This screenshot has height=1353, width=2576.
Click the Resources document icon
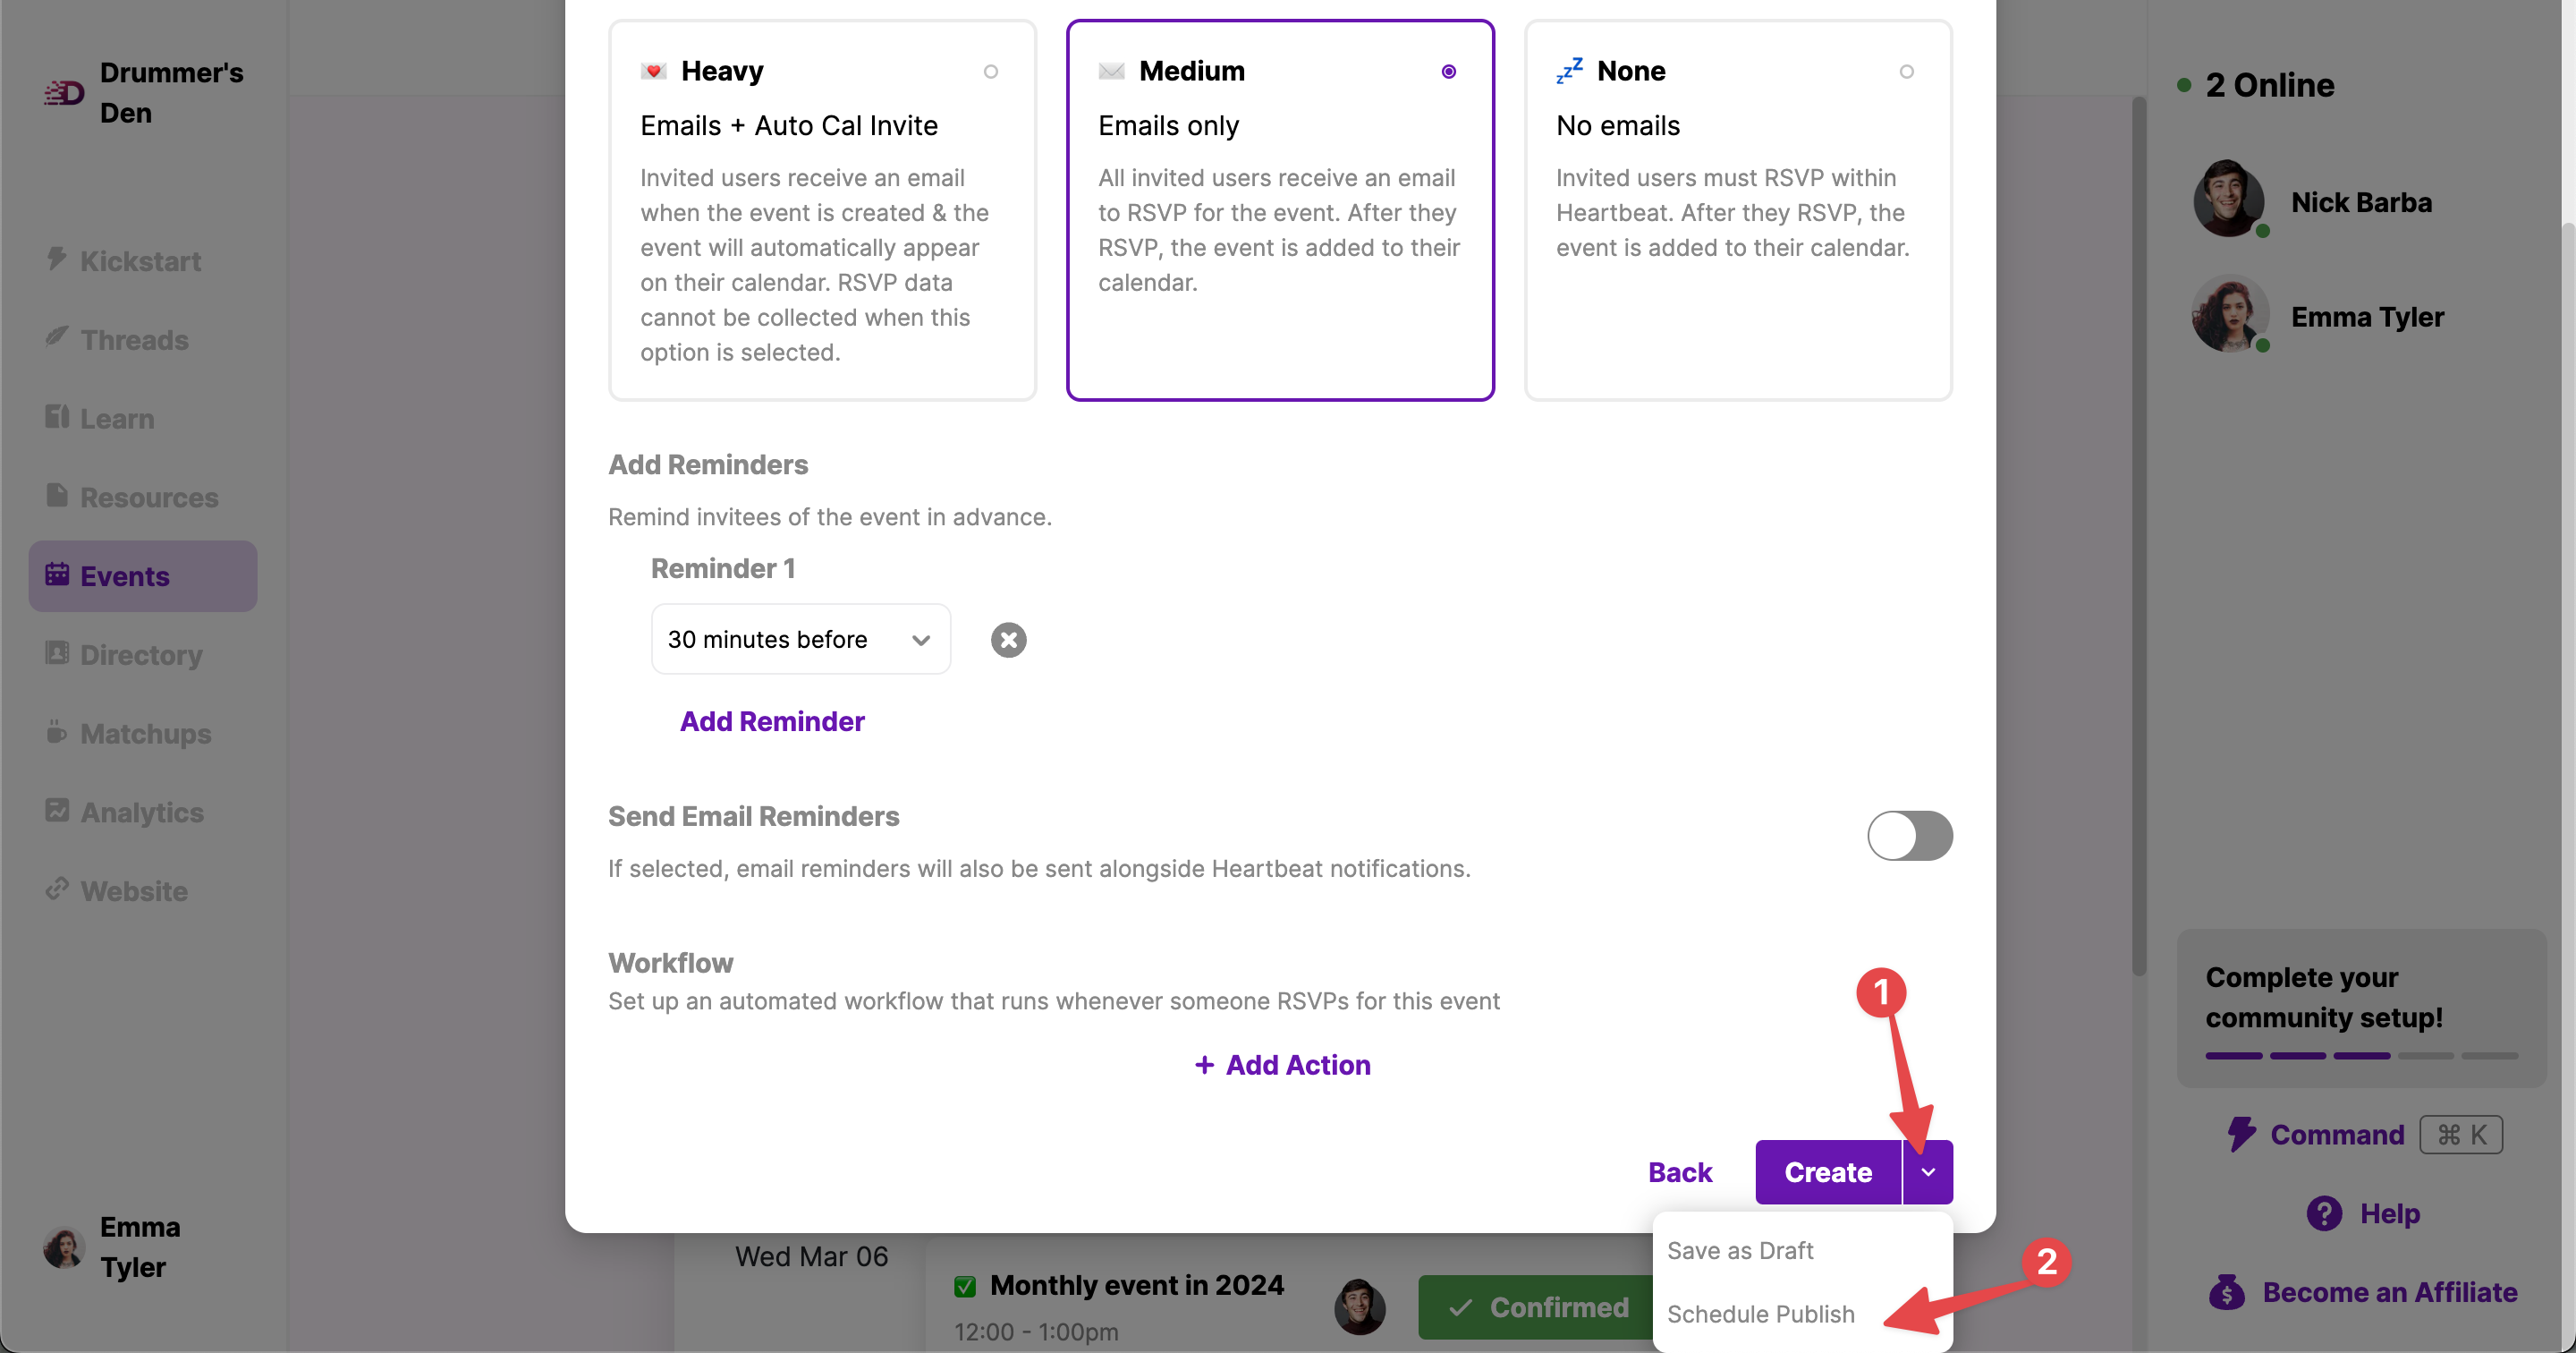57,496
